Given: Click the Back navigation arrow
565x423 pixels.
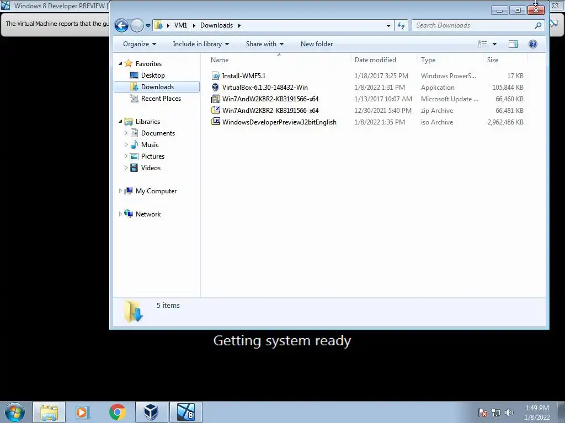Looking at the screenshot, I should [121, 25].
